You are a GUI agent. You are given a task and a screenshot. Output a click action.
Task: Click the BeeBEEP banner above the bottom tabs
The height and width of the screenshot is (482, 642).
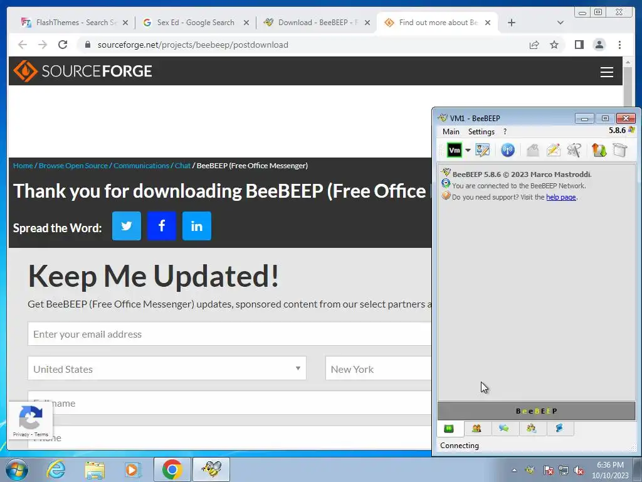537,411
